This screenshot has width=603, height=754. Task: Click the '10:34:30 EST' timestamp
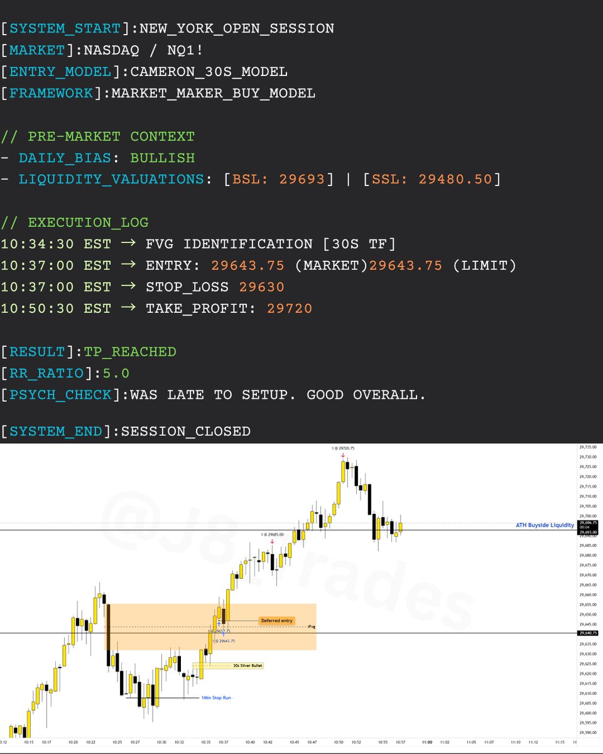56,244
